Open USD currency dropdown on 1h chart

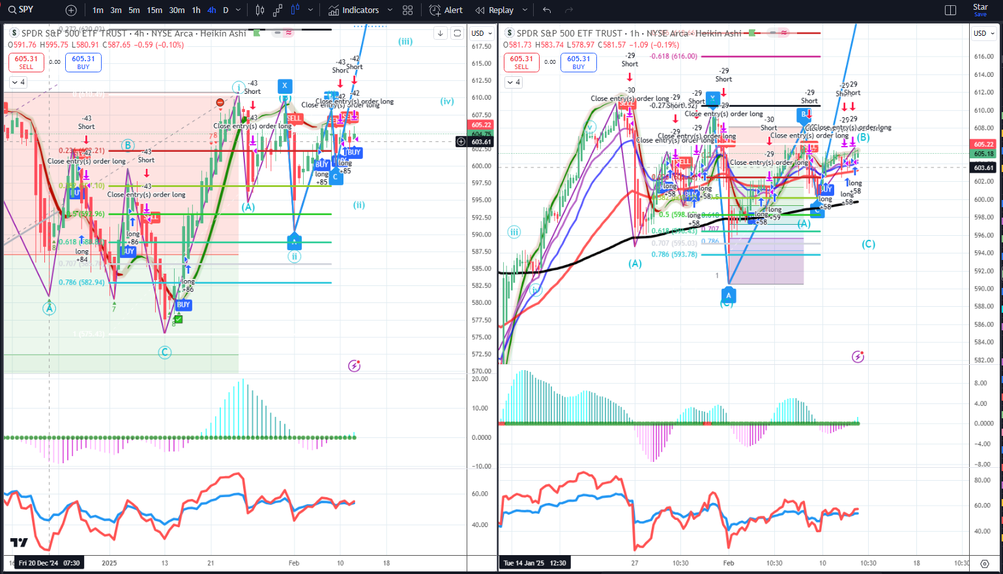click(985, 33)
